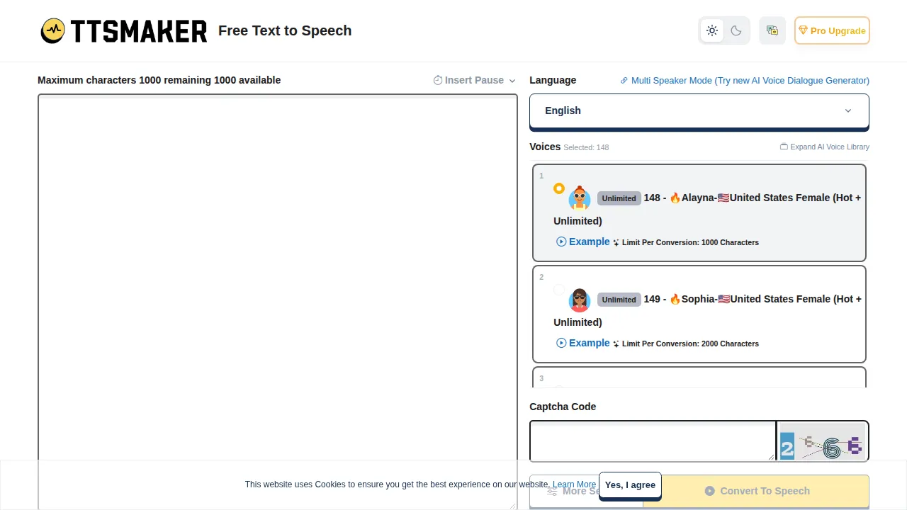Click inside the main text input area
907x510 pixels.
click(278, 302)
